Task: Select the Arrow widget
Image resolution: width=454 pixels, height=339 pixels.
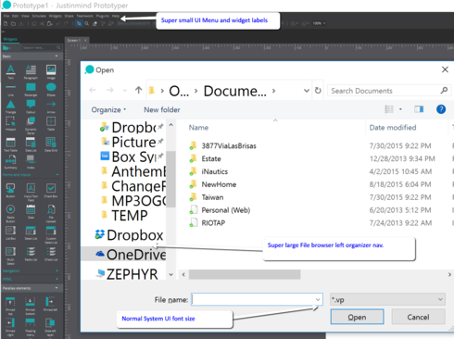Action: tap(51, 107)
